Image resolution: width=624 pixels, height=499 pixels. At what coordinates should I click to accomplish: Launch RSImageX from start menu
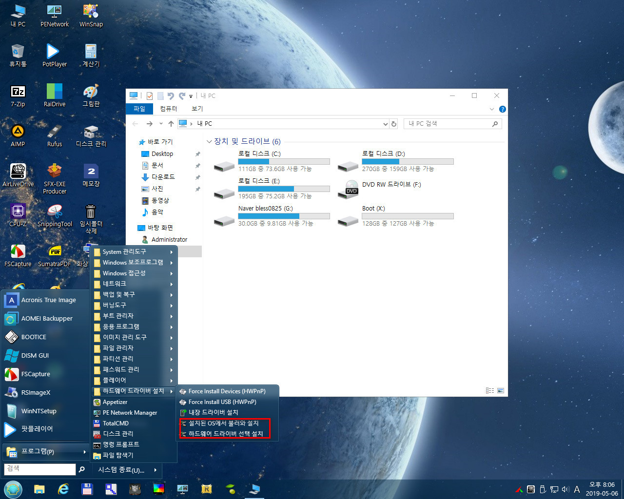tap(45, 393)
